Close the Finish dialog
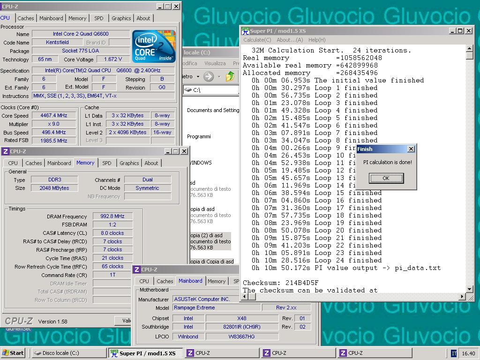 [411, 149]
